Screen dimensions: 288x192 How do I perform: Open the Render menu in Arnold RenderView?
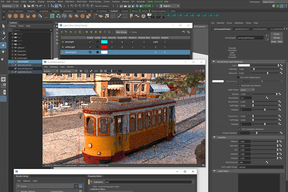point(70,67)
